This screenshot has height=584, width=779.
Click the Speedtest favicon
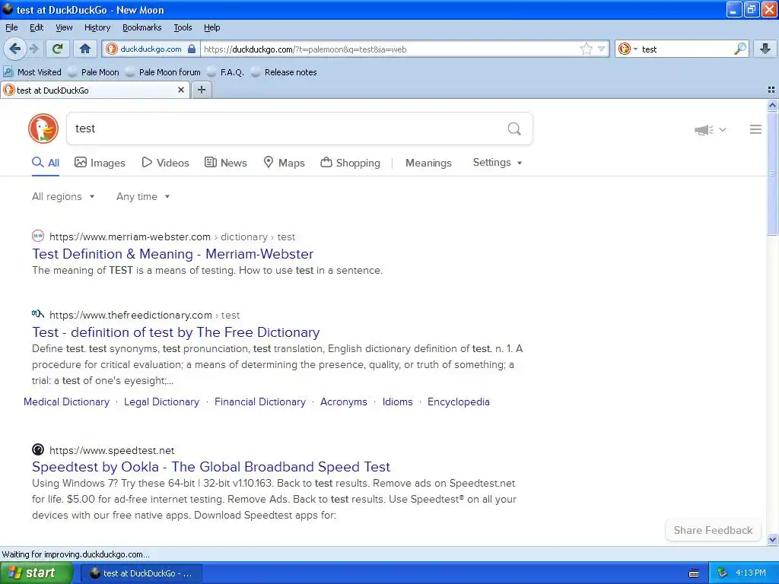(38, 449)
